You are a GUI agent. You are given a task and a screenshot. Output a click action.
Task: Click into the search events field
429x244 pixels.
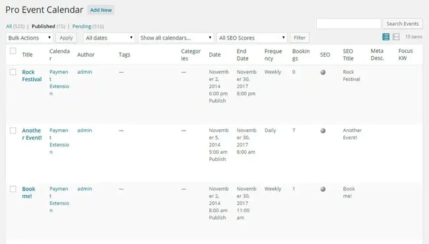(348, 24)
